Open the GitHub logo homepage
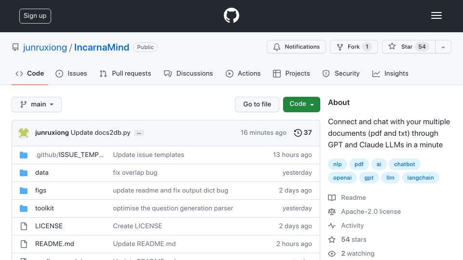463x260 pixels. 231,15
